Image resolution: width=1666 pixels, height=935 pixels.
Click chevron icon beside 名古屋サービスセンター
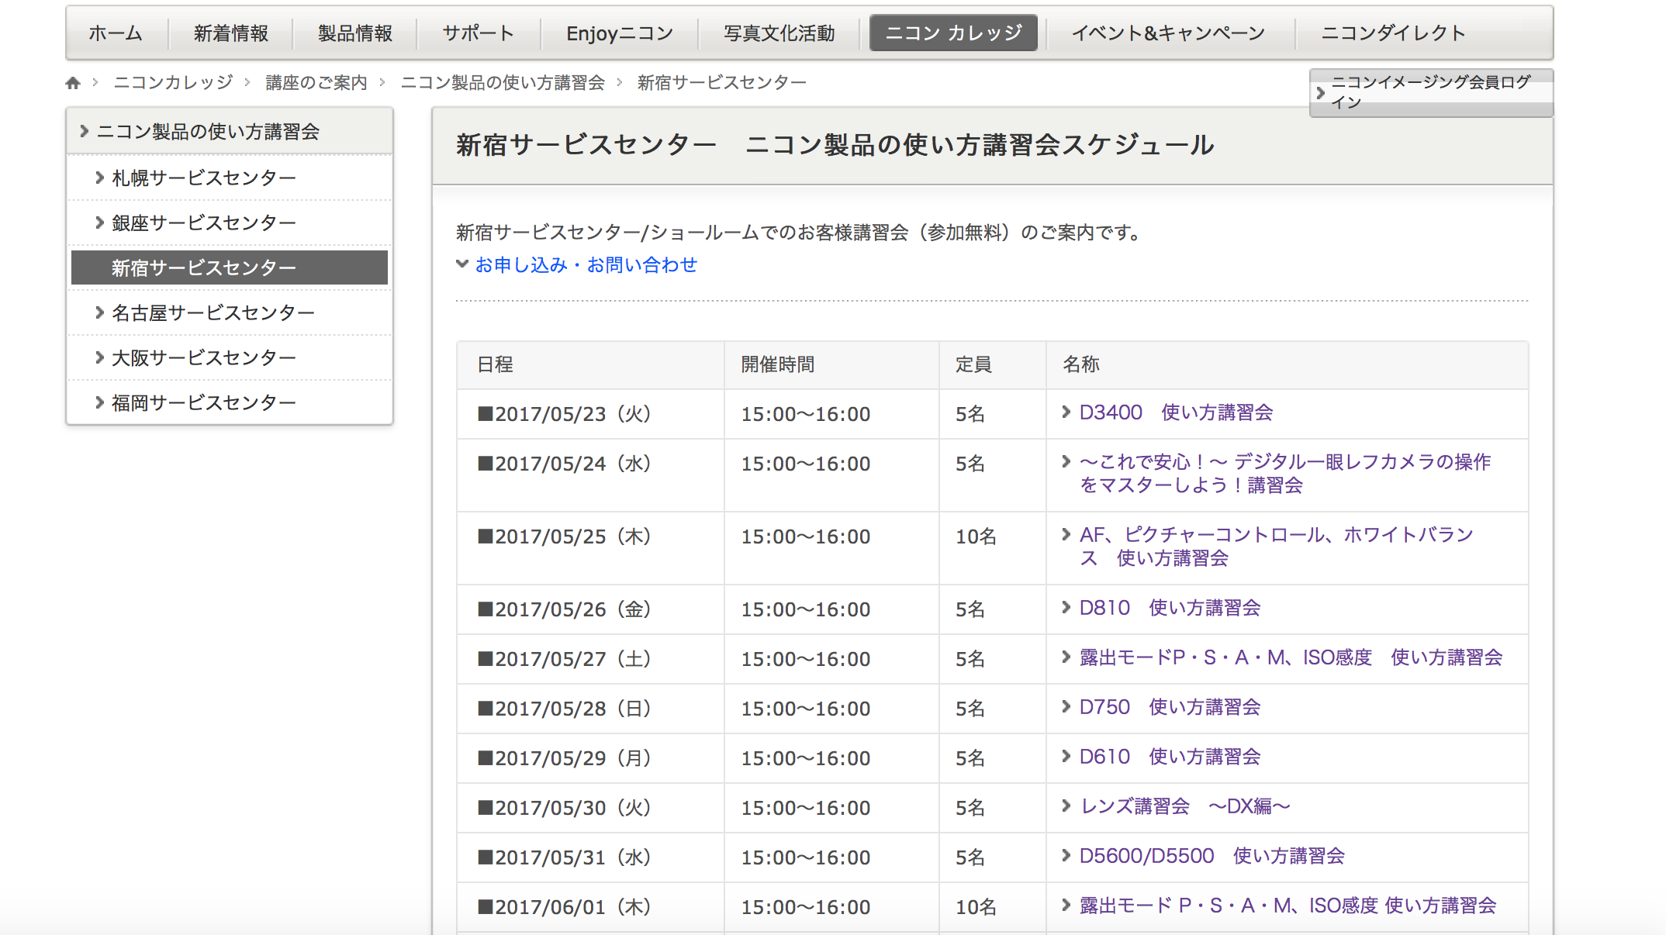tap(99, 312)
